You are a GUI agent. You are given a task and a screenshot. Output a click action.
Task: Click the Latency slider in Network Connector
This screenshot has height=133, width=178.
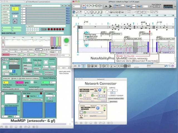pos(112,90)
